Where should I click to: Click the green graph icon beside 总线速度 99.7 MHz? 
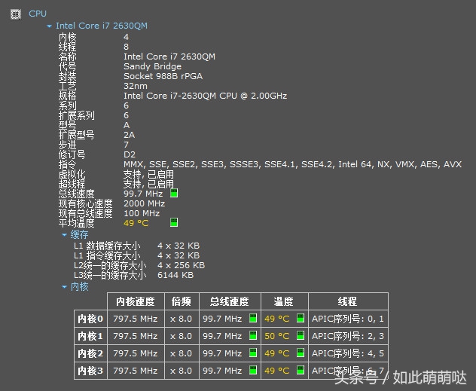tap(174, 193)
